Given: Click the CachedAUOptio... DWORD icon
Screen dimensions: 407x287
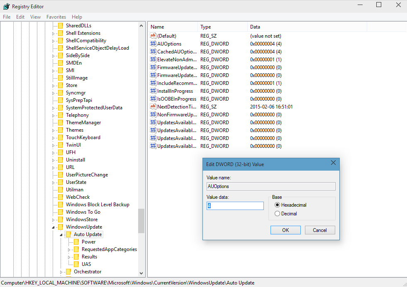Looking at the screenshot, I should [153, 51].
